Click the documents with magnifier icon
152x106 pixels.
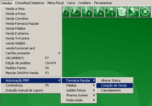[x=122, y=12]
